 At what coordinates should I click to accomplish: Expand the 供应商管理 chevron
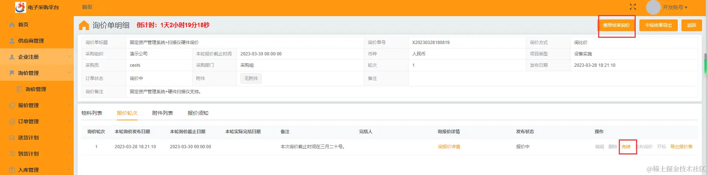(x=69, y=40)
